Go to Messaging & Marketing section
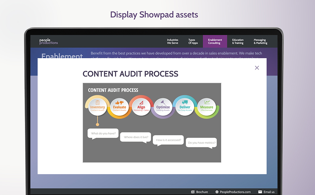 (260, 41)
